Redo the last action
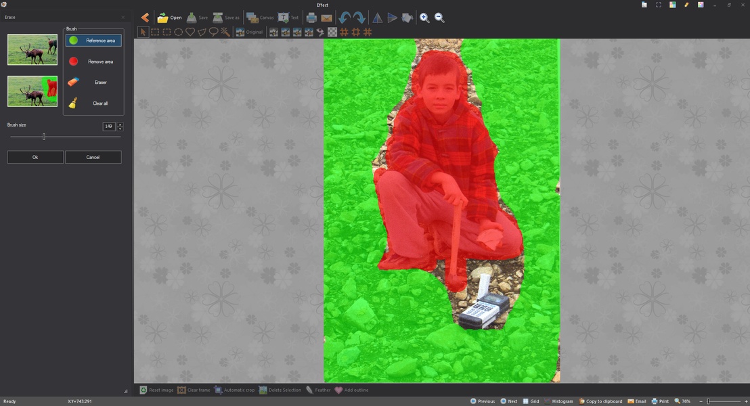 pos(359,18)
